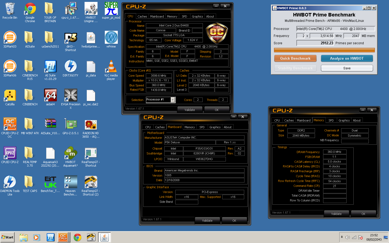Open Windows Explorer from the taskbar
This screenshot has height=243, width=389.
coord(24,237)
